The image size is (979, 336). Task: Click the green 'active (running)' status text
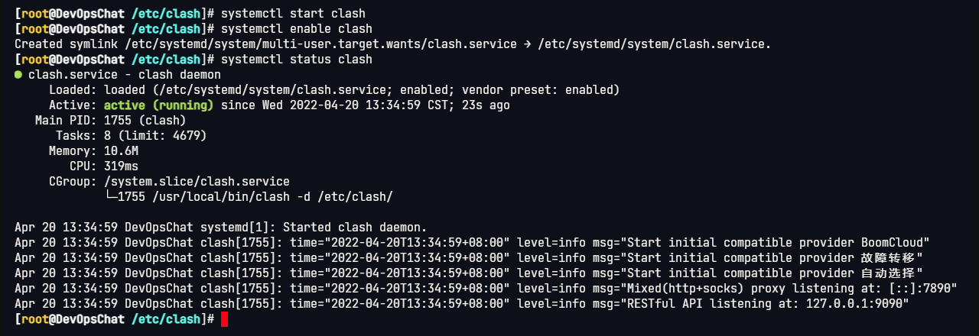coord(159,105)
